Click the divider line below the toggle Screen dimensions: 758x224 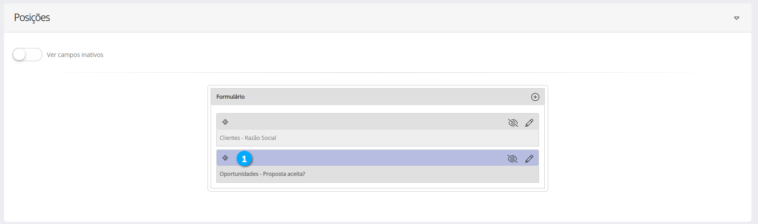point(377,73)
